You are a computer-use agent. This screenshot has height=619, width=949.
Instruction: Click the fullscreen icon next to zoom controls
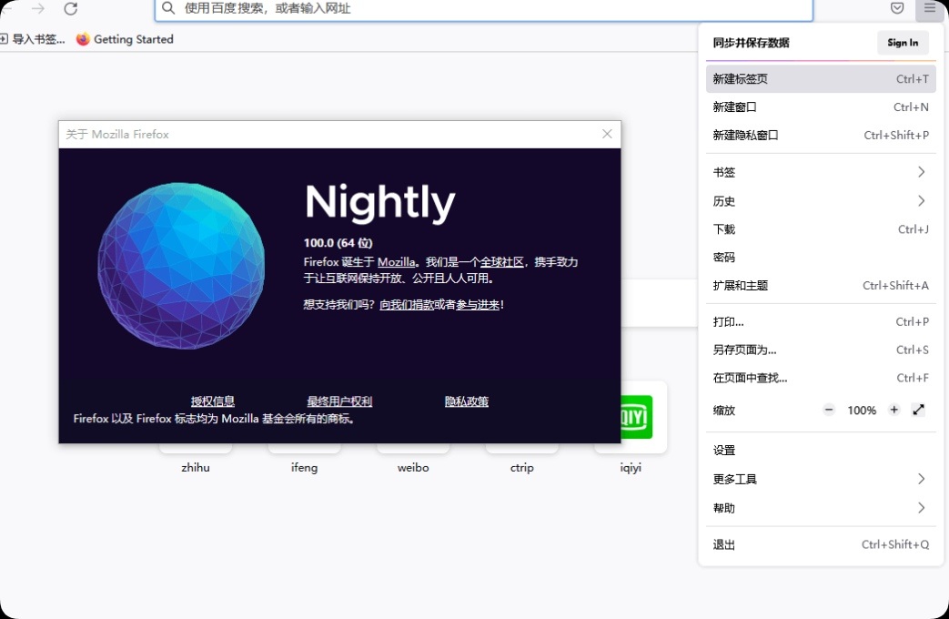[919, 410]
